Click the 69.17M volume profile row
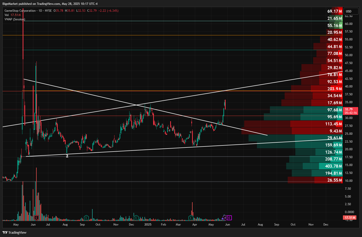This screenshot has height=237, width=362. tap(335, 11)
